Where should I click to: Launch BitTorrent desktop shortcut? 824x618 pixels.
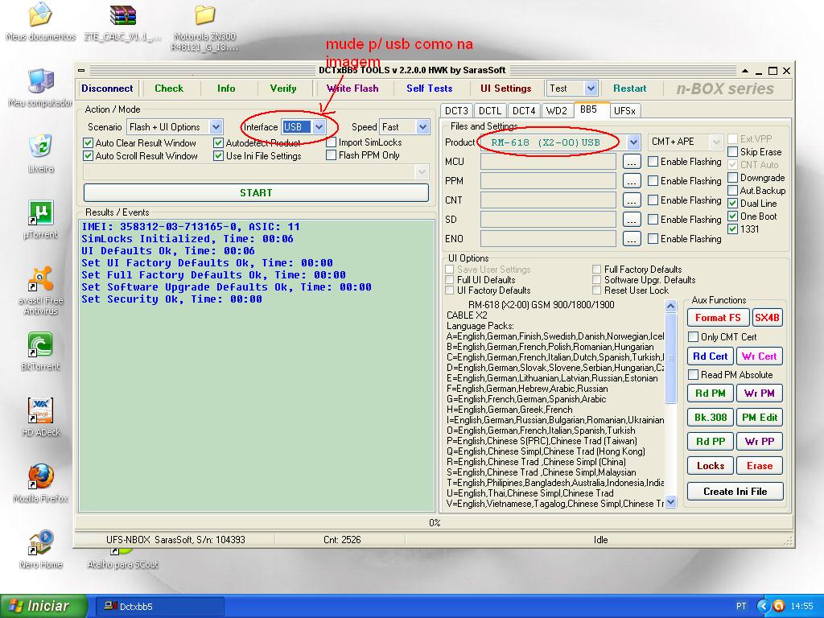[x=41, y=351]
